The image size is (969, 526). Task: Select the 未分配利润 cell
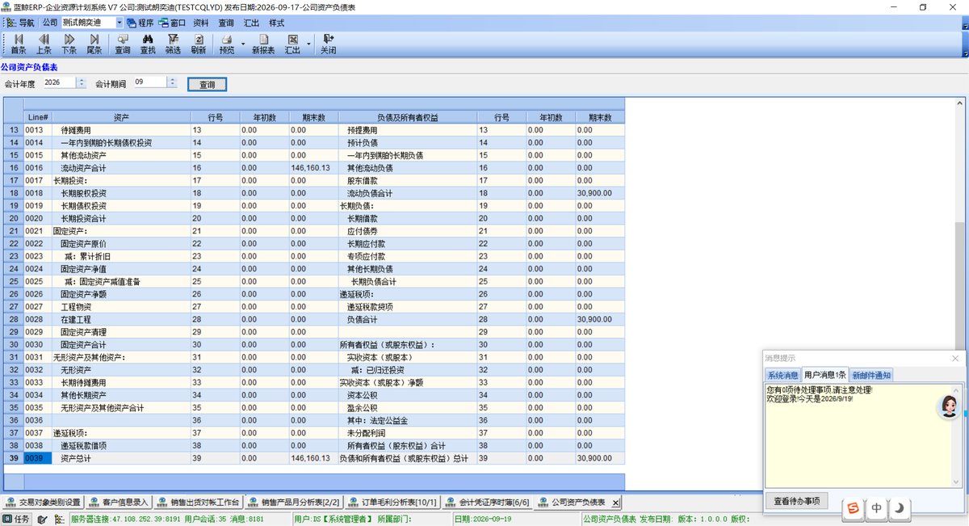tap(407, 432)
